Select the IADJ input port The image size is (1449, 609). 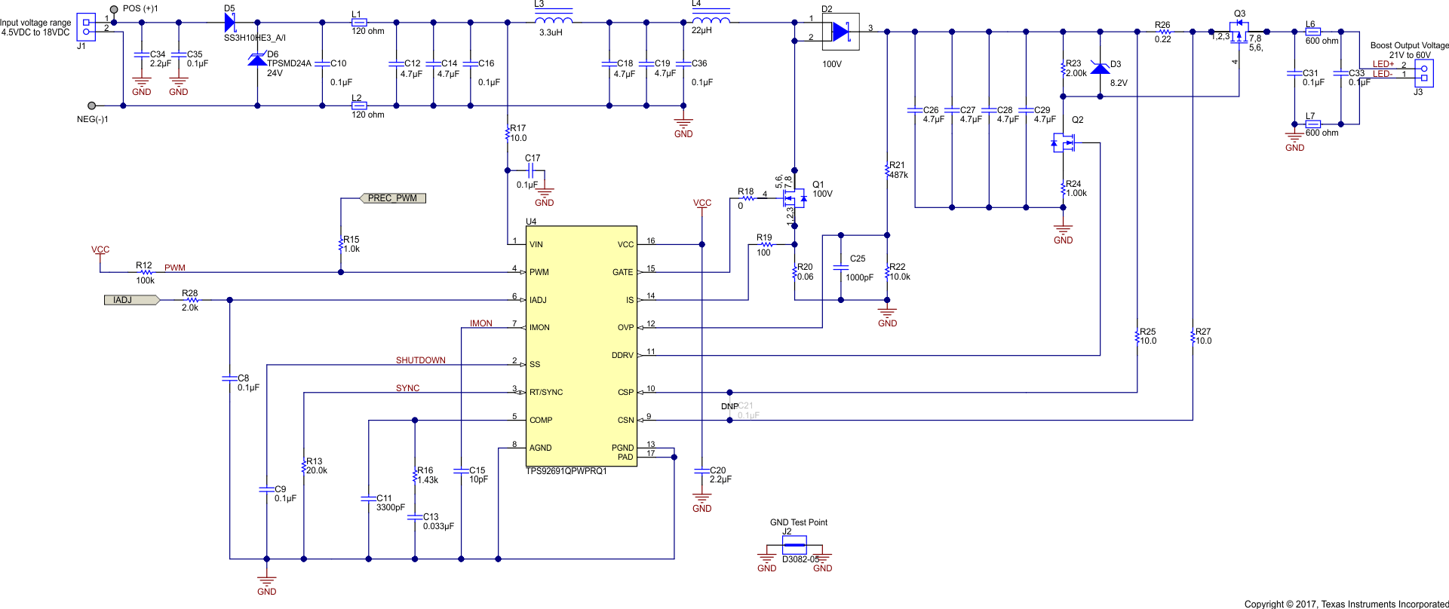click(132, 300)
